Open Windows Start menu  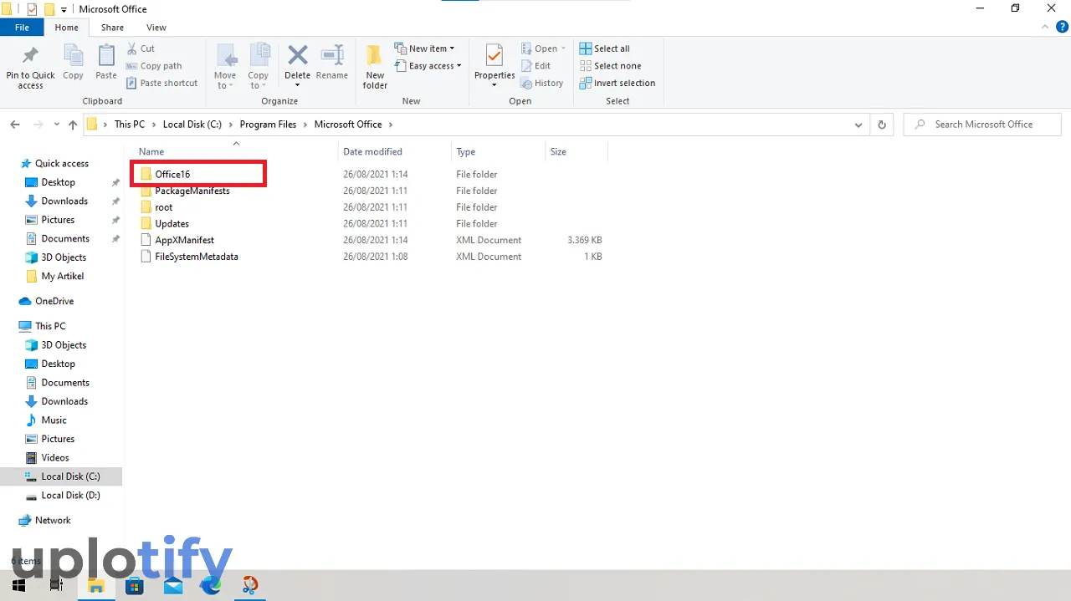pyautogui.click(x=18, y=585)
